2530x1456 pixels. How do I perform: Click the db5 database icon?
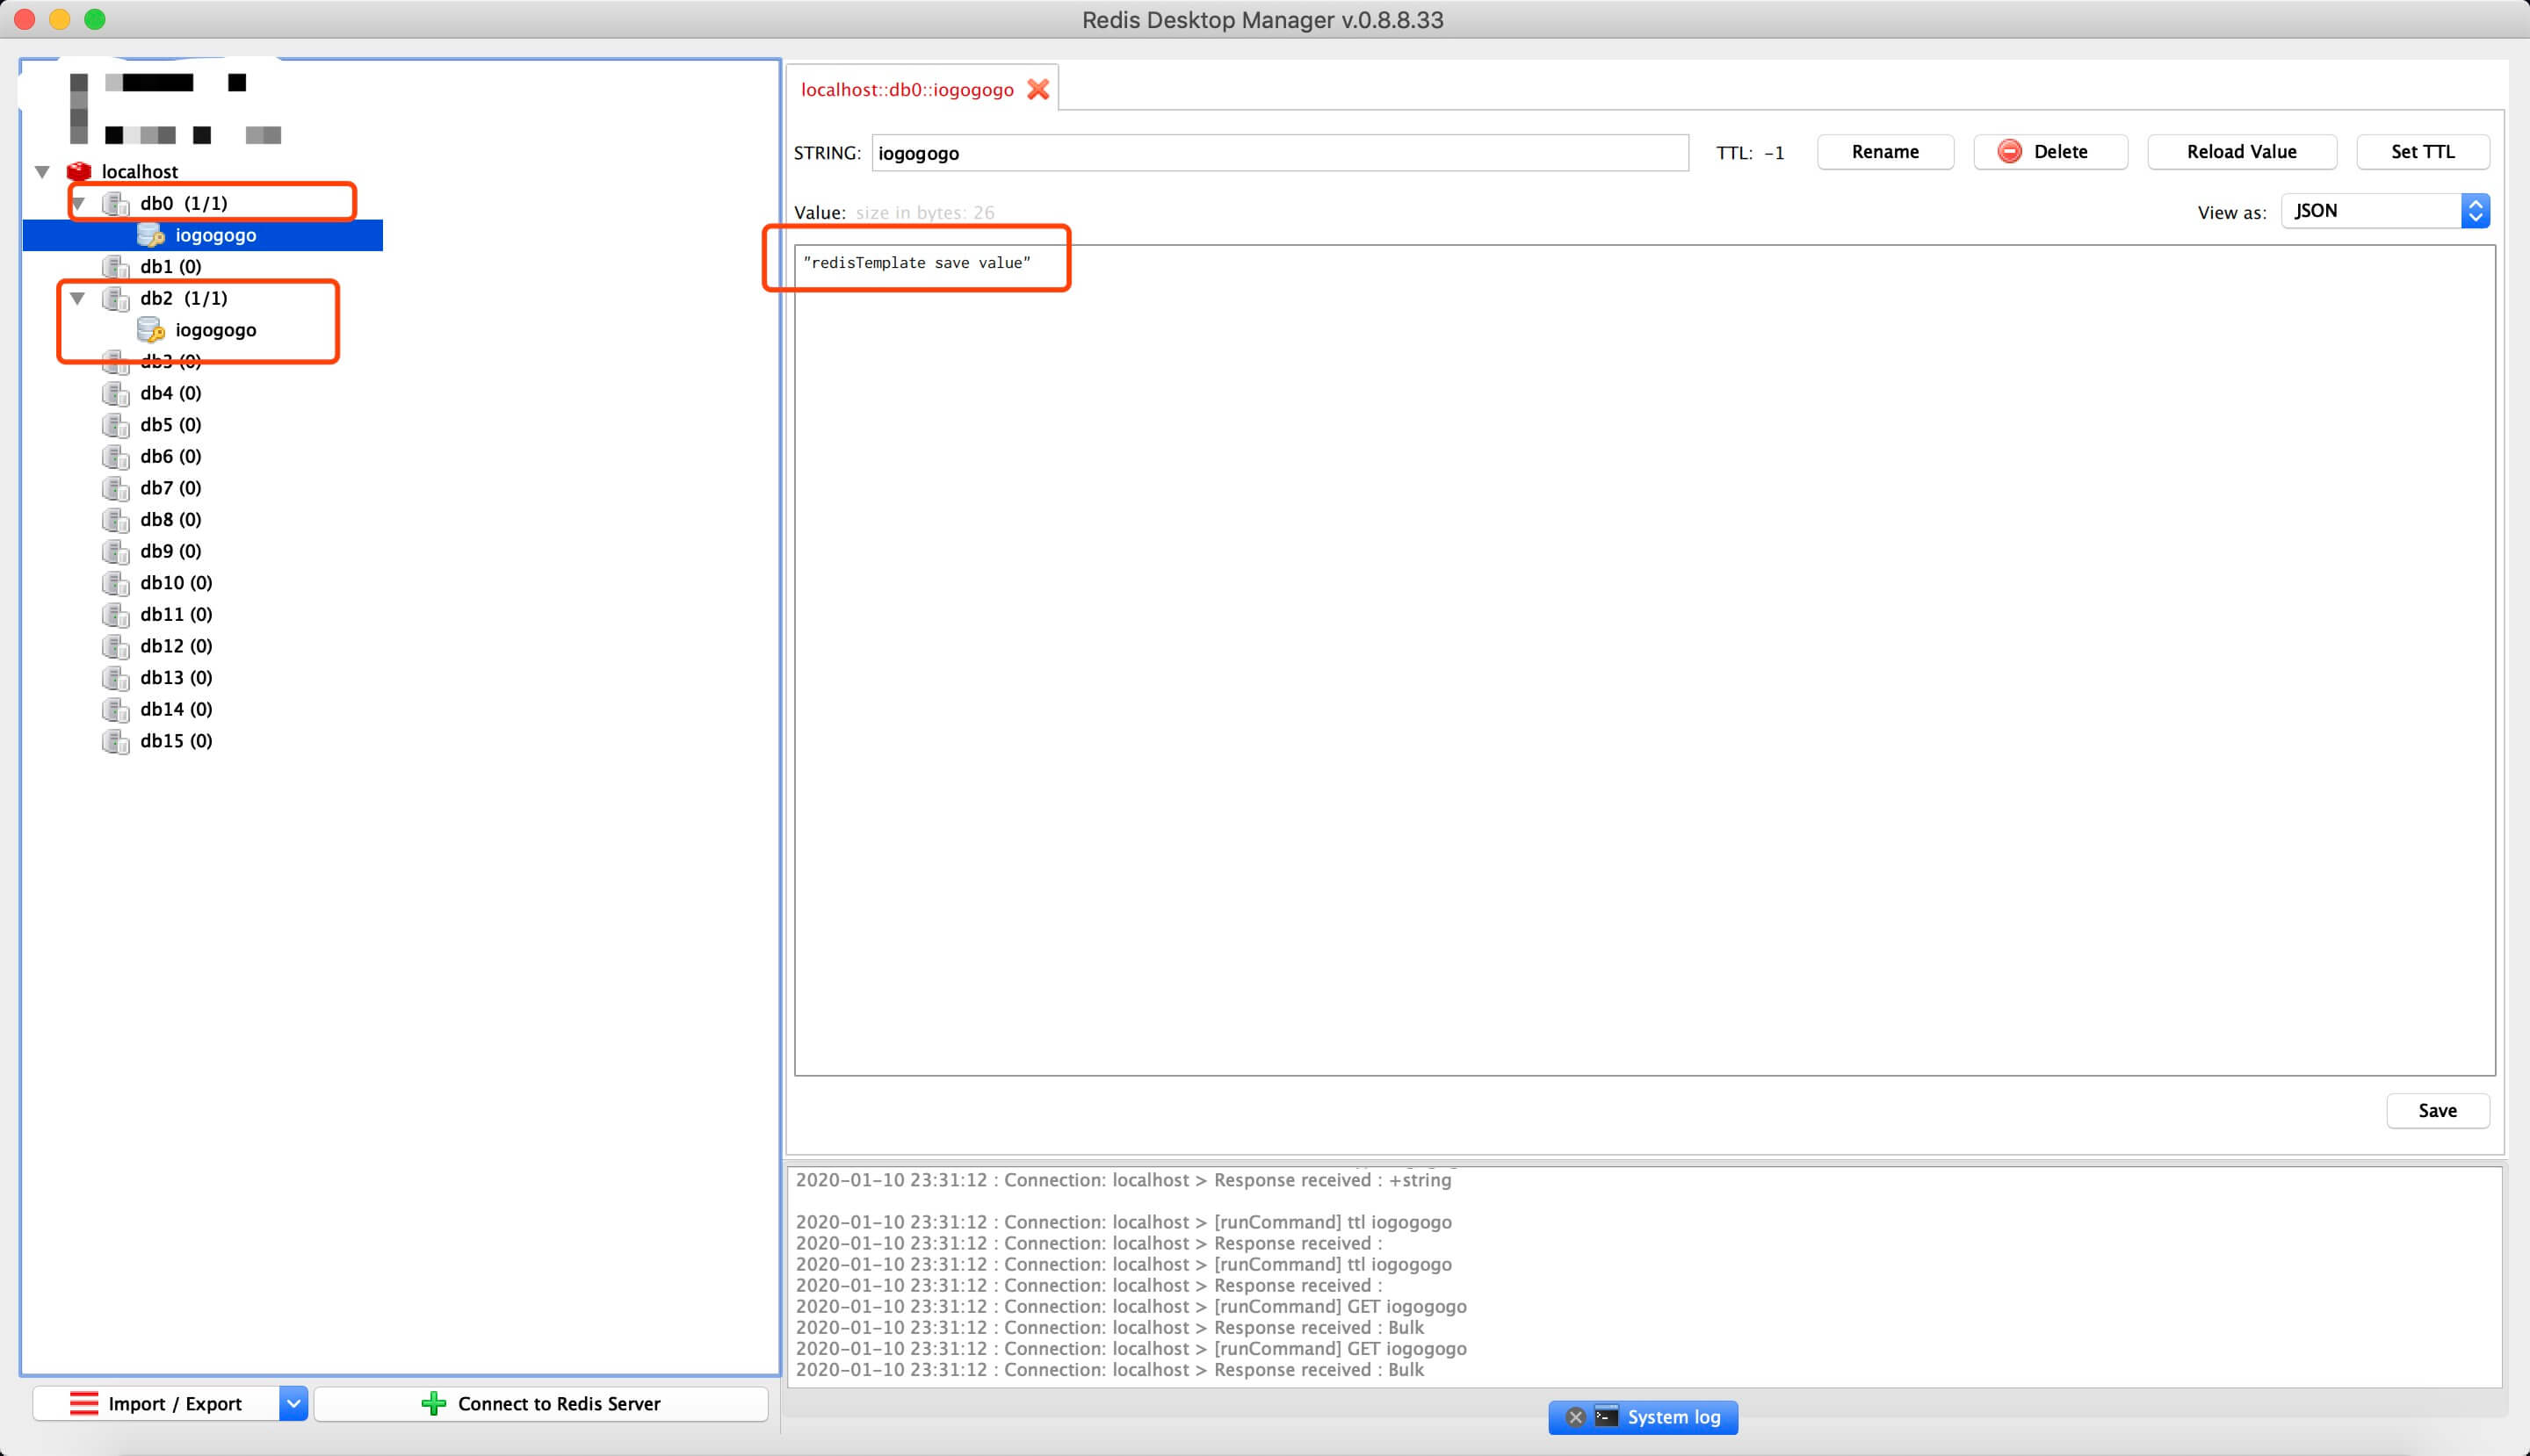[116, 425]
